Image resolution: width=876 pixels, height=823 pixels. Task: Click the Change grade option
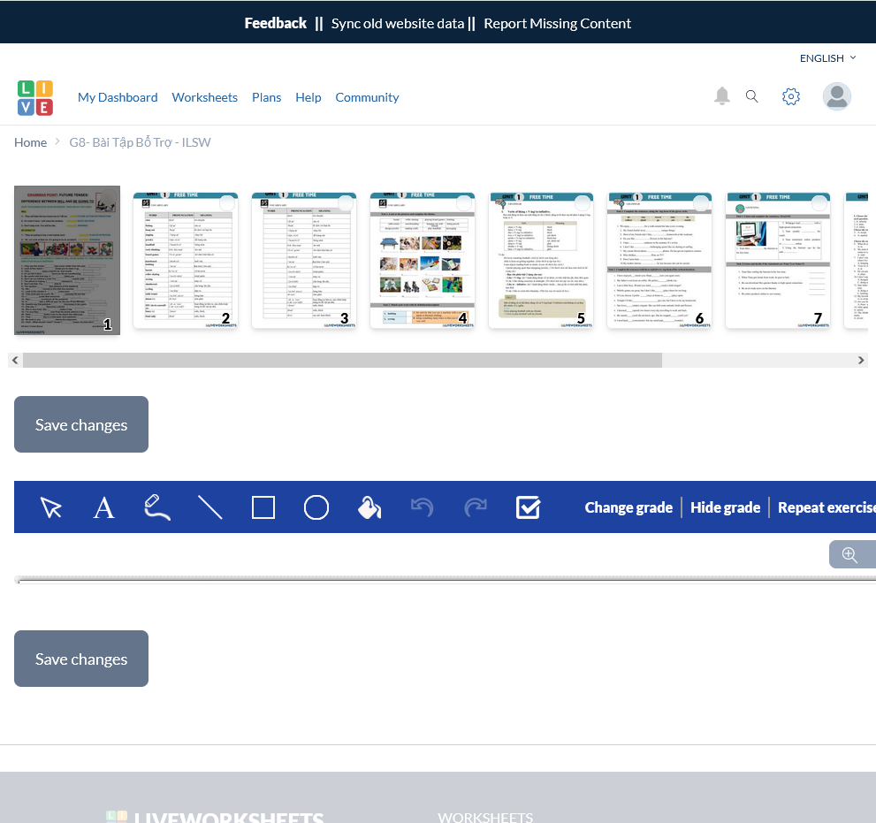tap(628, 507)
